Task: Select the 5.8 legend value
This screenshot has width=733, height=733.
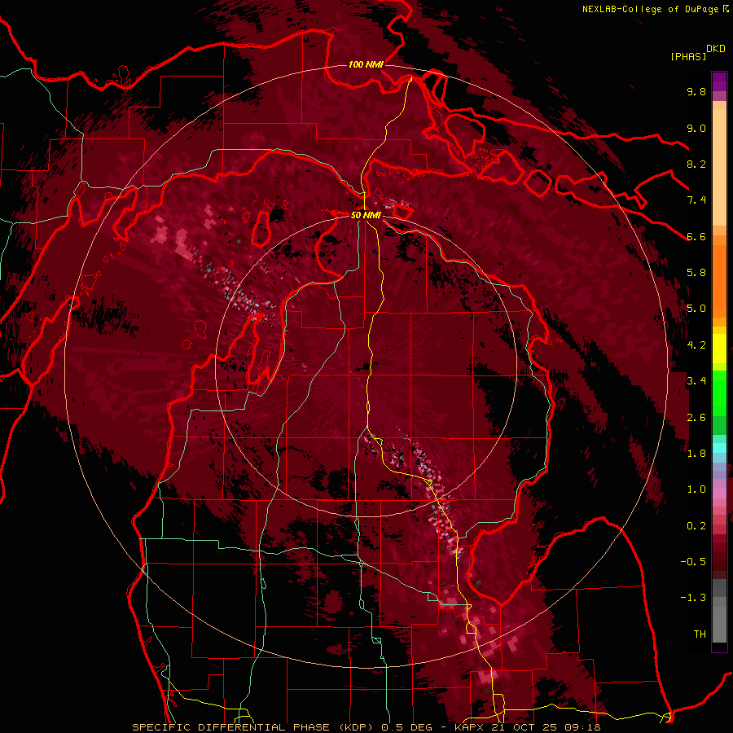Action: (696, 273)
